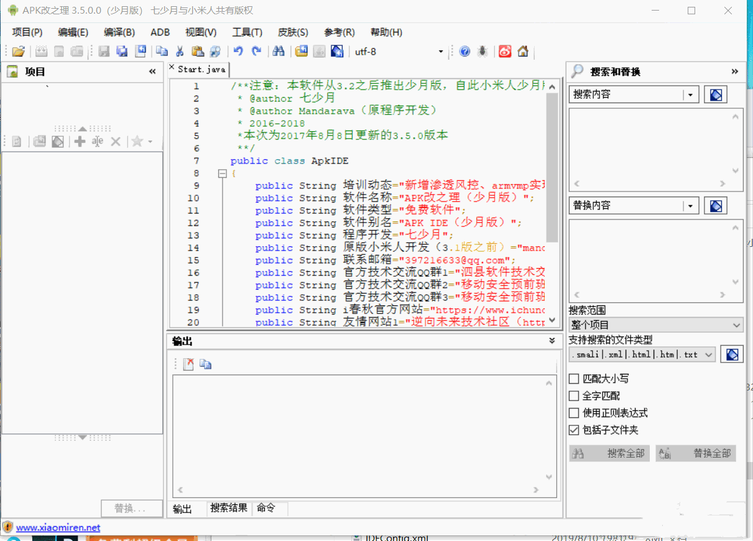Click the blue help question mark icon
Viewport: 753px width, 541px height.
pos(464,52)
